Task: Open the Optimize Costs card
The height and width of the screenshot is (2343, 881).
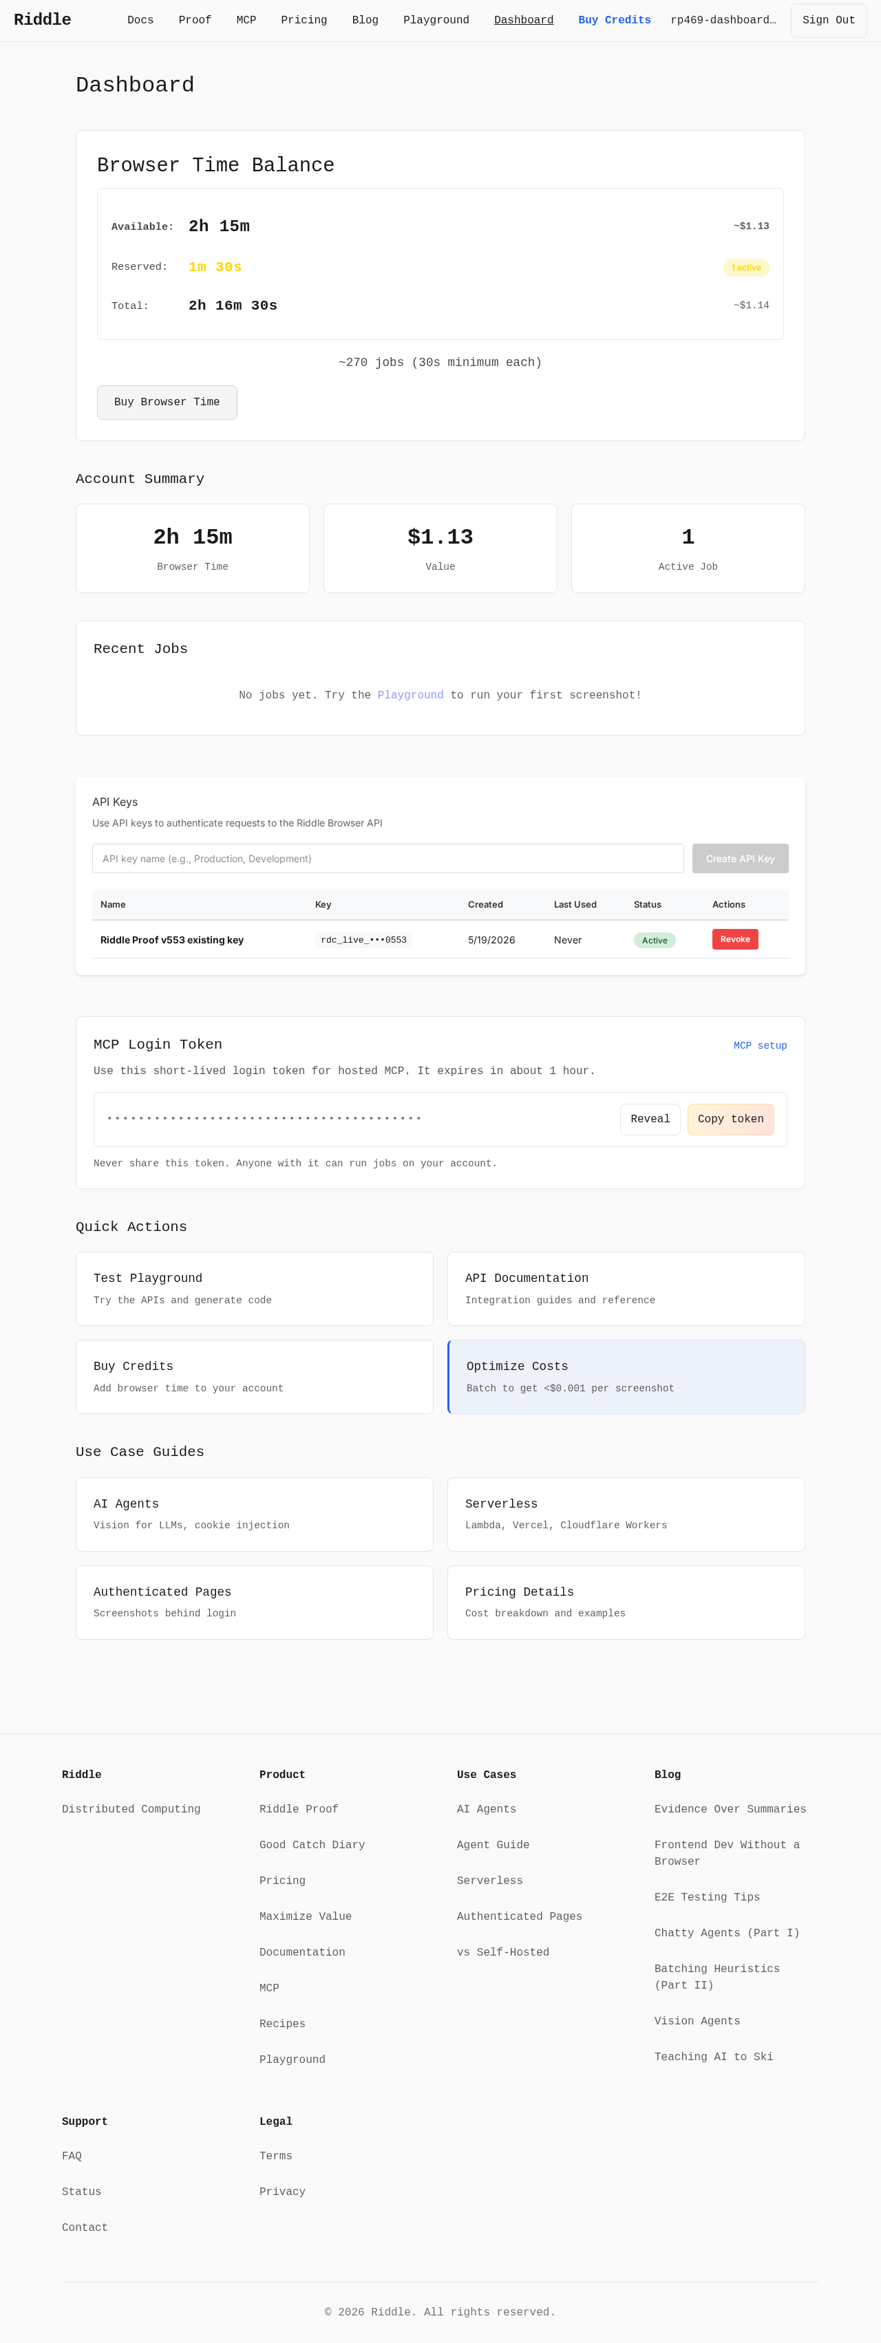Action: [626, 1377]
